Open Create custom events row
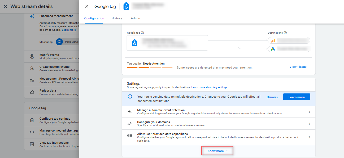The height and width of the screenshot is (158, 344). [x=52, y=68]
